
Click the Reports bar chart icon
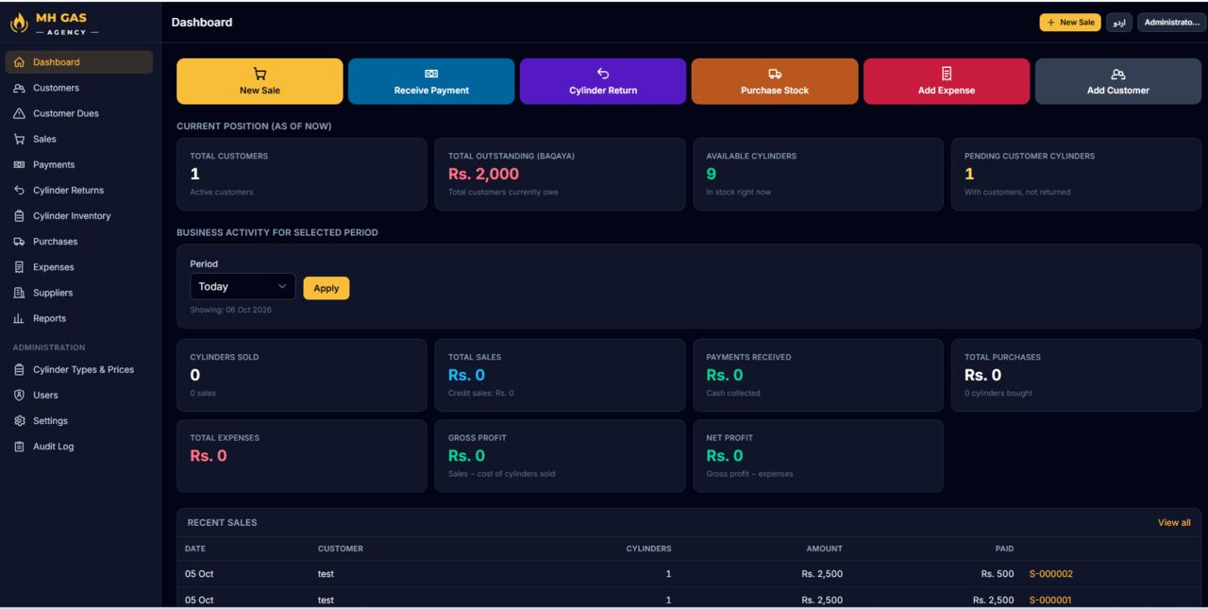pyautogui.click(x=19, y=318)
